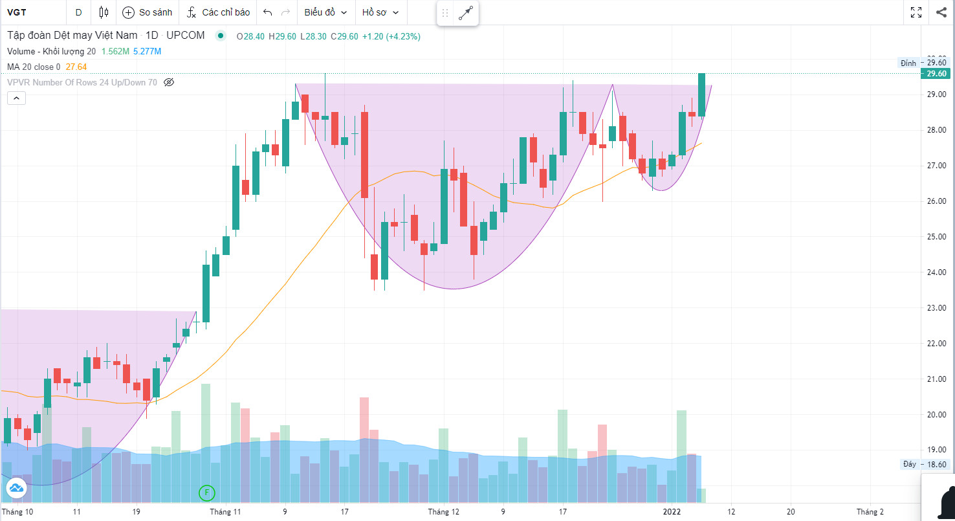Click the green F event marker
This screenshot has width=955, height=521.
click(x=206, y=493)
